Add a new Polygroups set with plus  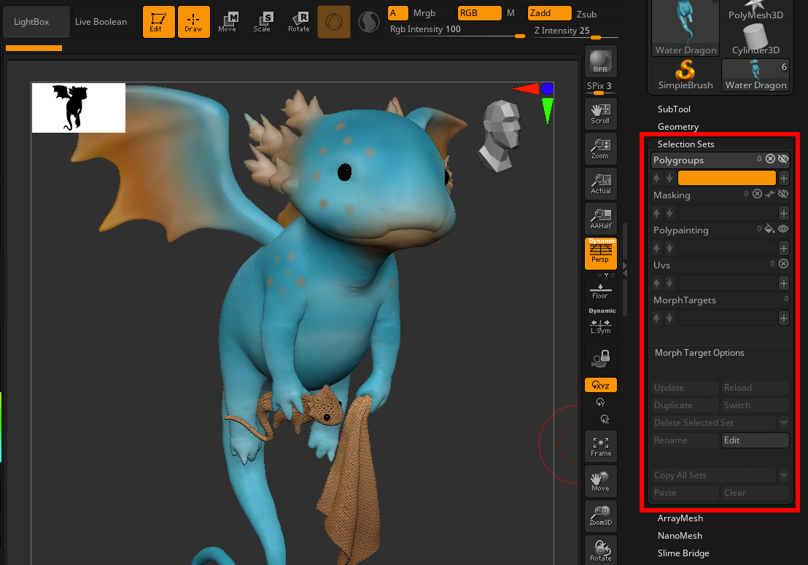(x=783, y=178)
